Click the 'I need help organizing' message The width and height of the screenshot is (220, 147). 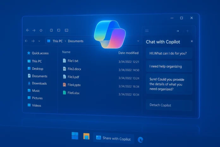pos(169,67)
